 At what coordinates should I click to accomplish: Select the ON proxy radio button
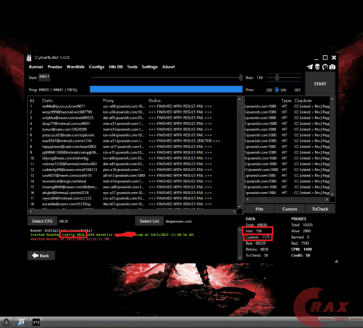tap(277, 90)
